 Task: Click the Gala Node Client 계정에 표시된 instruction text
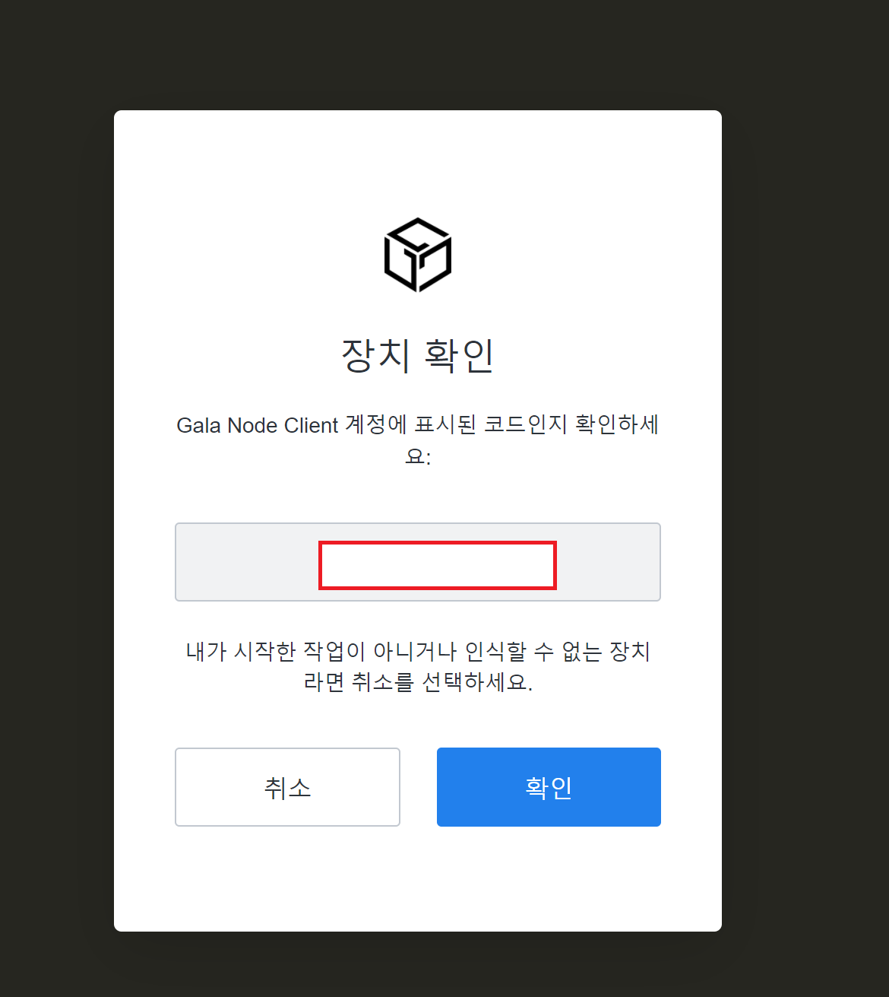(x=418, y=440)
